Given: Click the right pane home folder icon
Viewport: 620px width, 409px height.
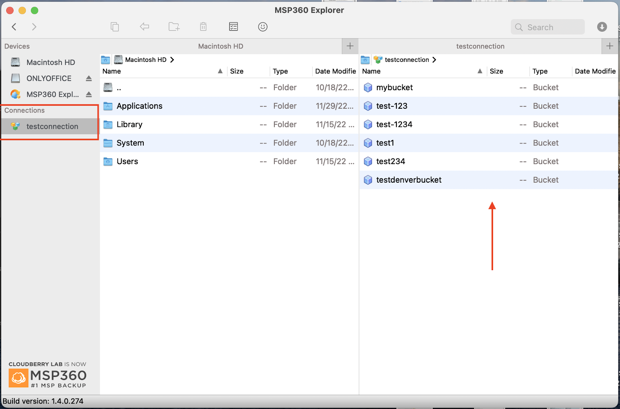Looking at the screenshot, I should 365,60.
